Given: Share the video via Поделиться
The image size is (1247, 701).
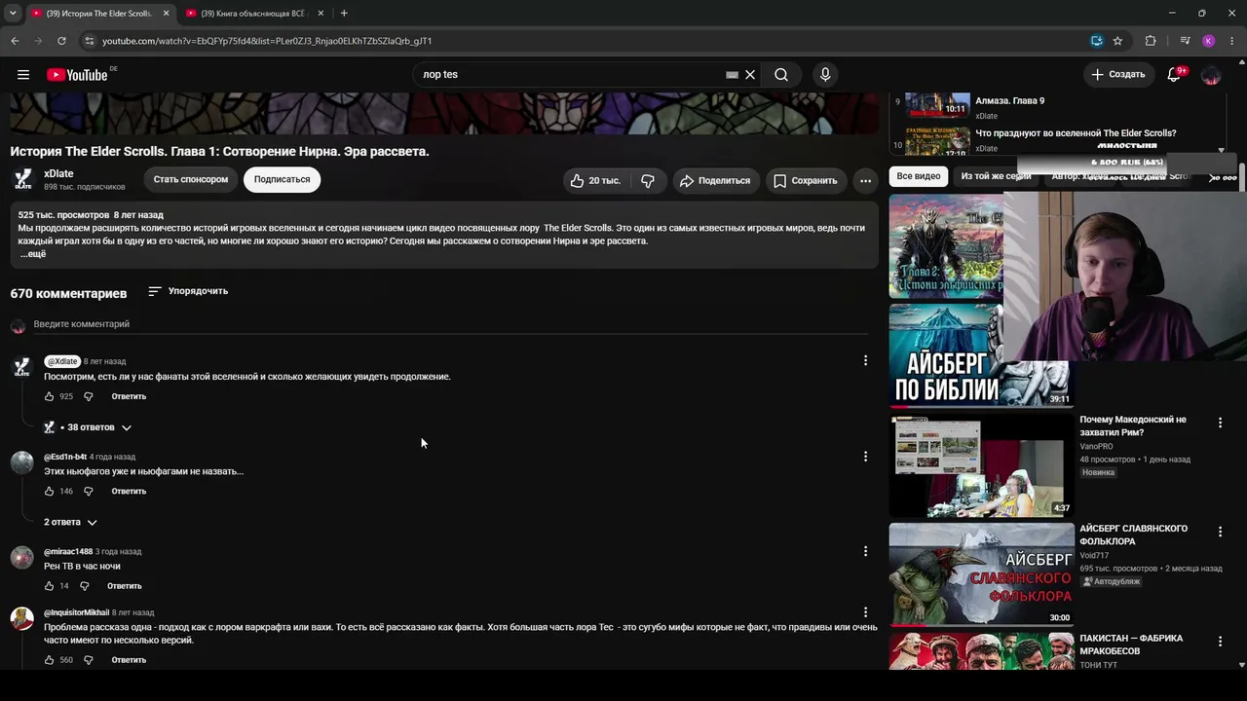Looking at the screenshot, I should point(715,180).
